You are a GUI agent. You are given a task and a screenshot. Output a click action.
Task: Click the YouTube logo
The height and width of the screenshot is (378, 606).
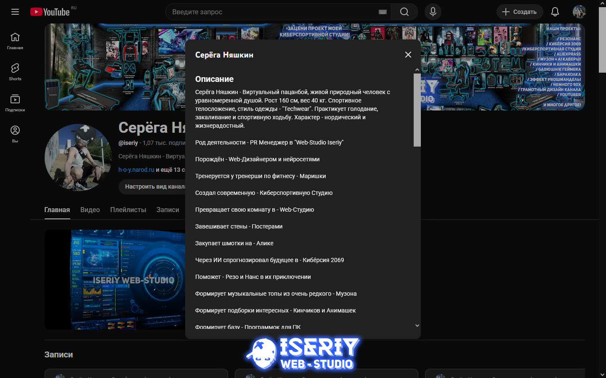pos(50,12)
